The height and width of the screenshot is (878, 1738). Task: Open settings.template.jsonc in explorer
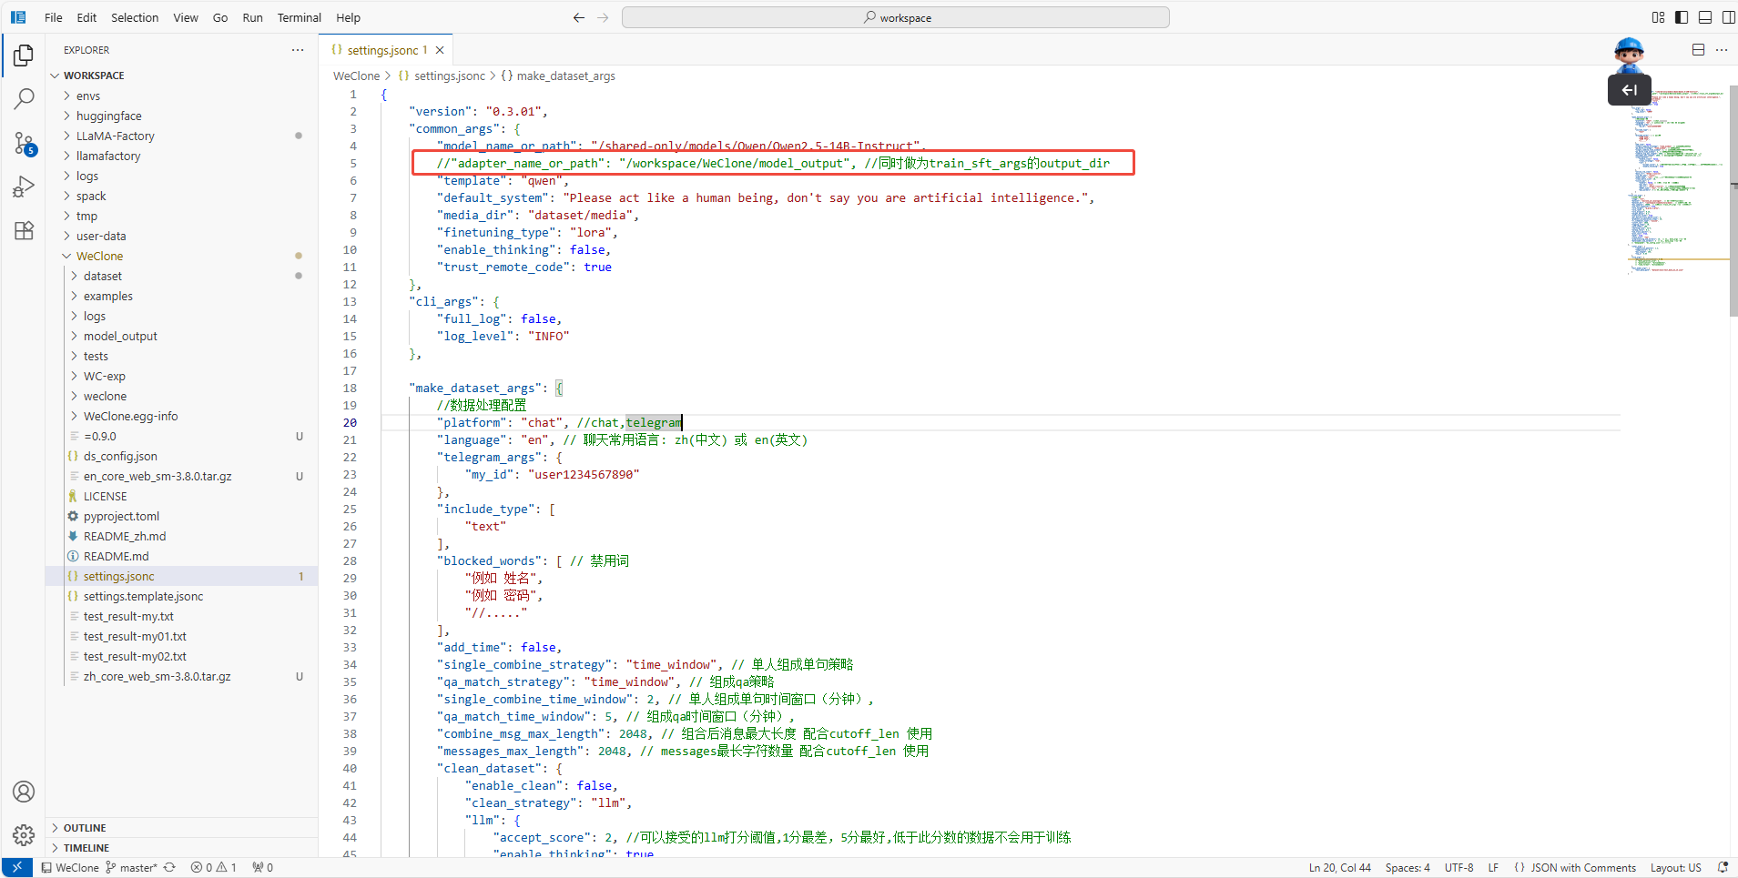pos(143,596)
